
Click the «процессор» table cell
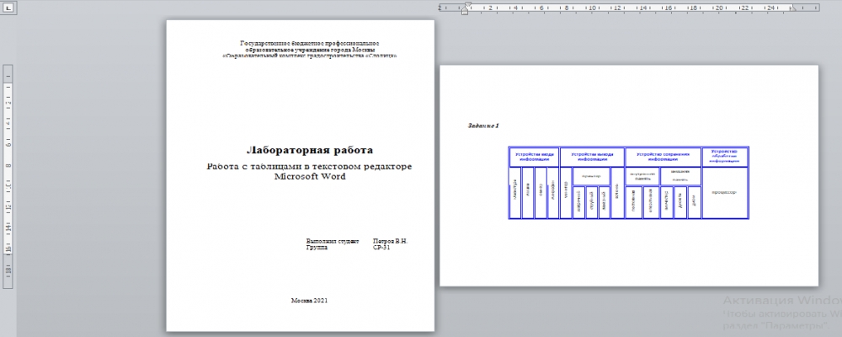(725, 192)
